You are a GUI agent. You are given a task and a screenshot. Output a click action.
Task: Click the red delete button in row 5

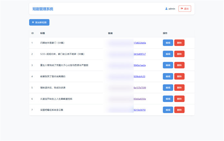[x=179, y=88]
